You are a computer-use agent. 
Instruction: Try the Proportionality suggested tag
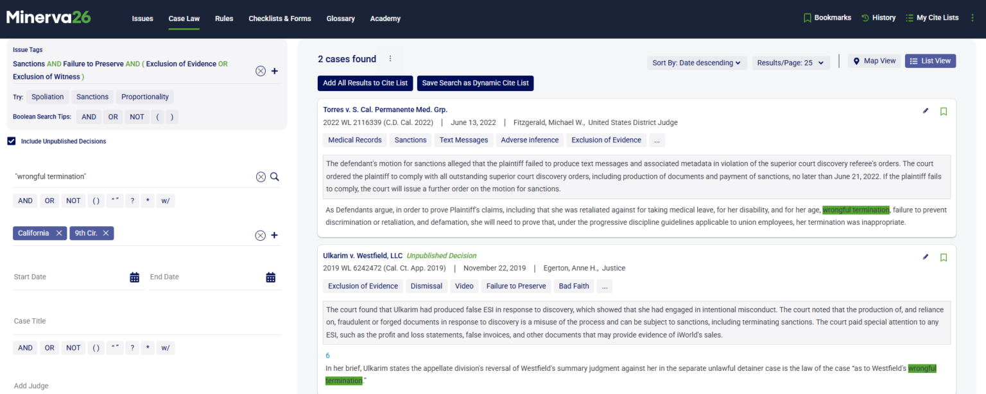tap(145, 97)
